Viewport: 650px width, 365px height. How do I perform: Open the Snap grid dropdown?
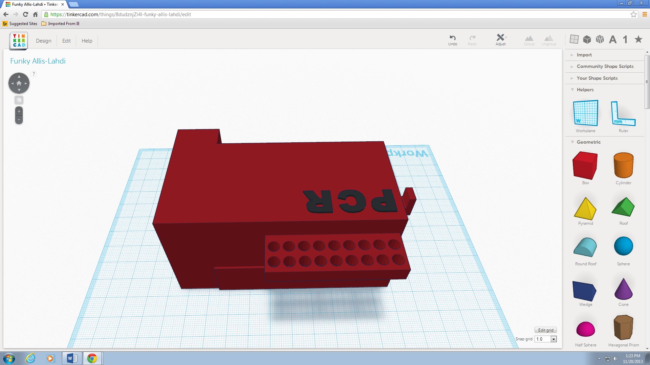coord(554,339)
